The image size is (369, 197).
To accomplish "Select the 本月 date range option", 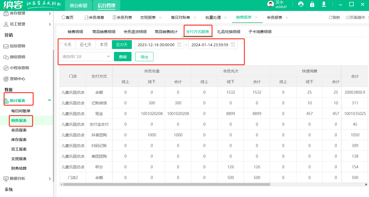I will click(x=104, y=45).
